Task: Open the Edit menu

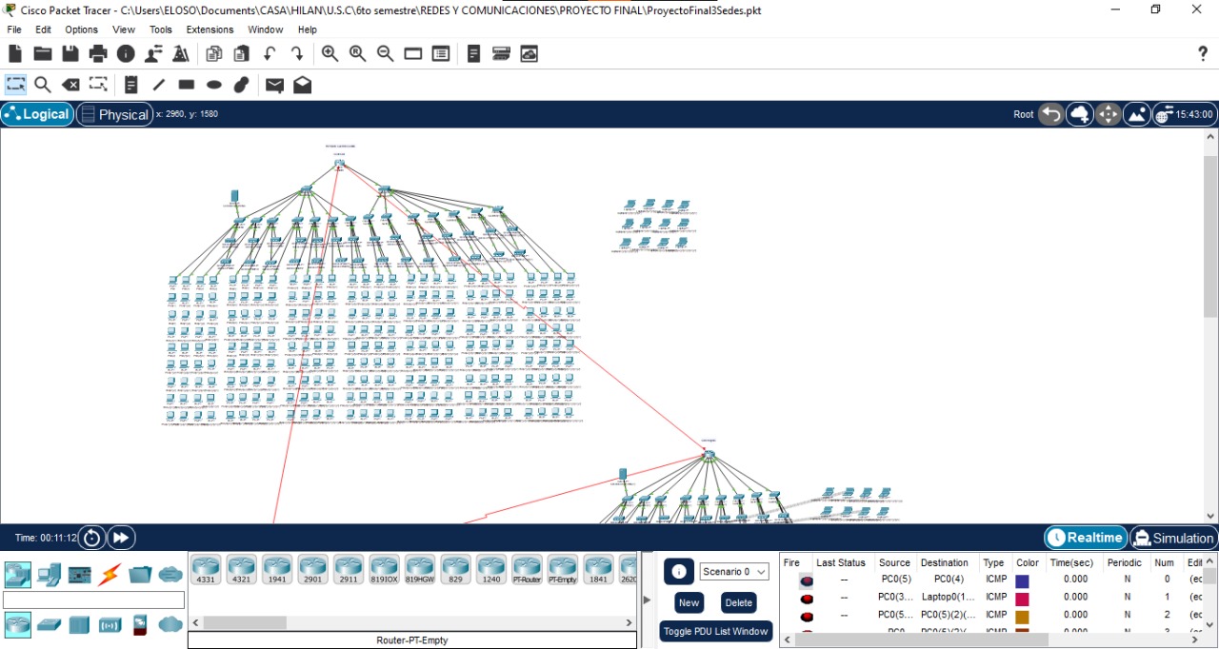Action: 44,29
